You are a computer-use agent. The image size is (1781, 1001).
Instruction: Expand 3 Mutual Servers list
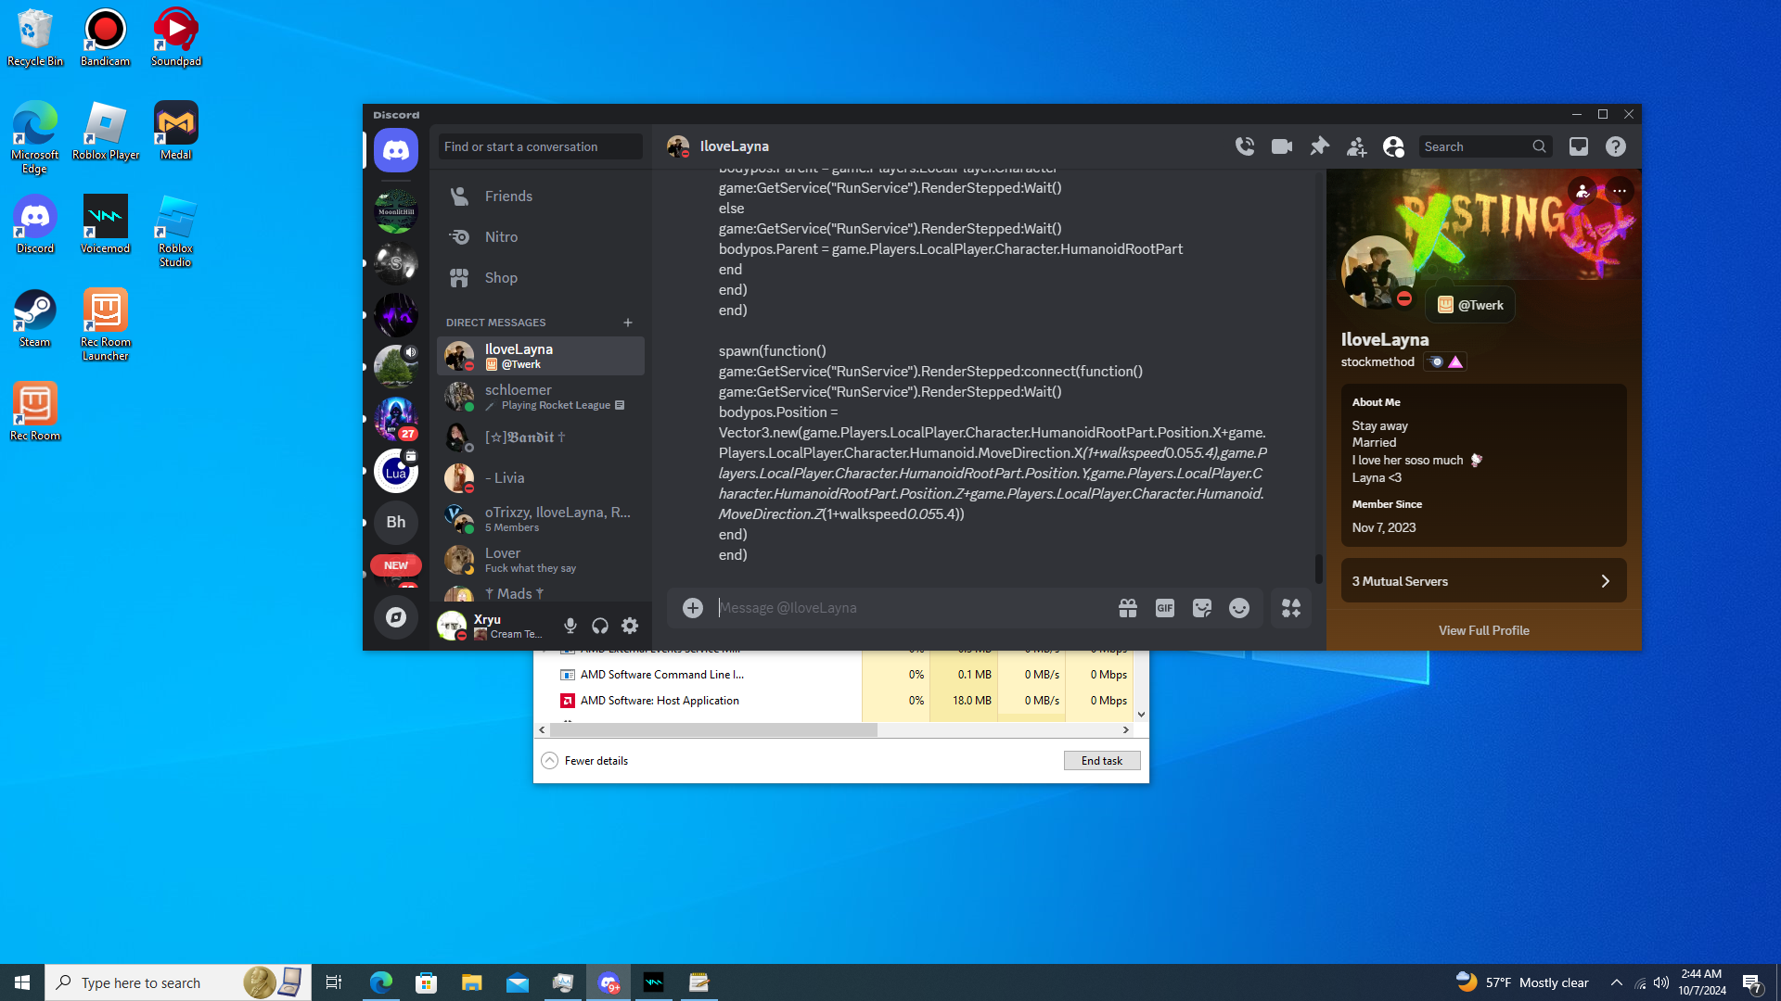1483,581
